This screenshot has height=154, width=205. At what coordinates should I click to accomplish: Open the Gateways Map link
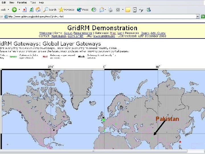click(113, 33)
